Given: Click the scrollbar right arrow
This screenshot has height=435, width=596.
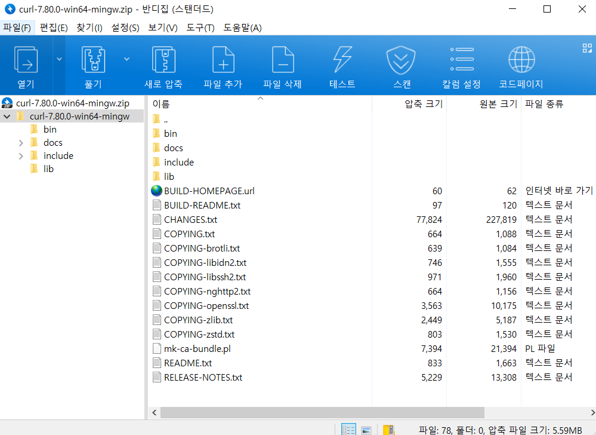Looking at the screenshot, I should 592,412.
